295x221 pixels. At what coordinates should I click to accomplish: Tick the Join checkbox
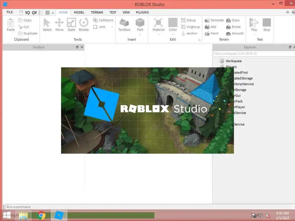(x=95, y=27)
